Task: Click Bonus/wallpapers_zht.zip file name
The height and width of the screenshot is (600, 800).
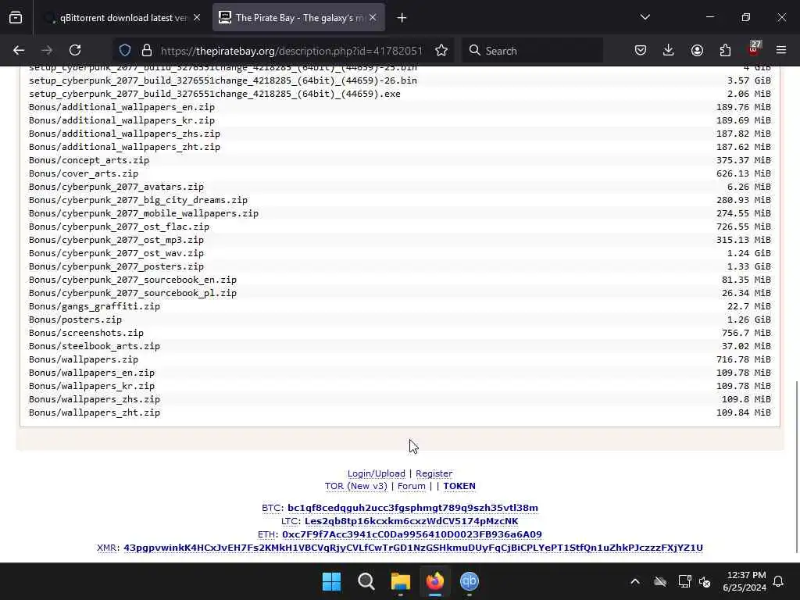Action: tap(95, 412)
